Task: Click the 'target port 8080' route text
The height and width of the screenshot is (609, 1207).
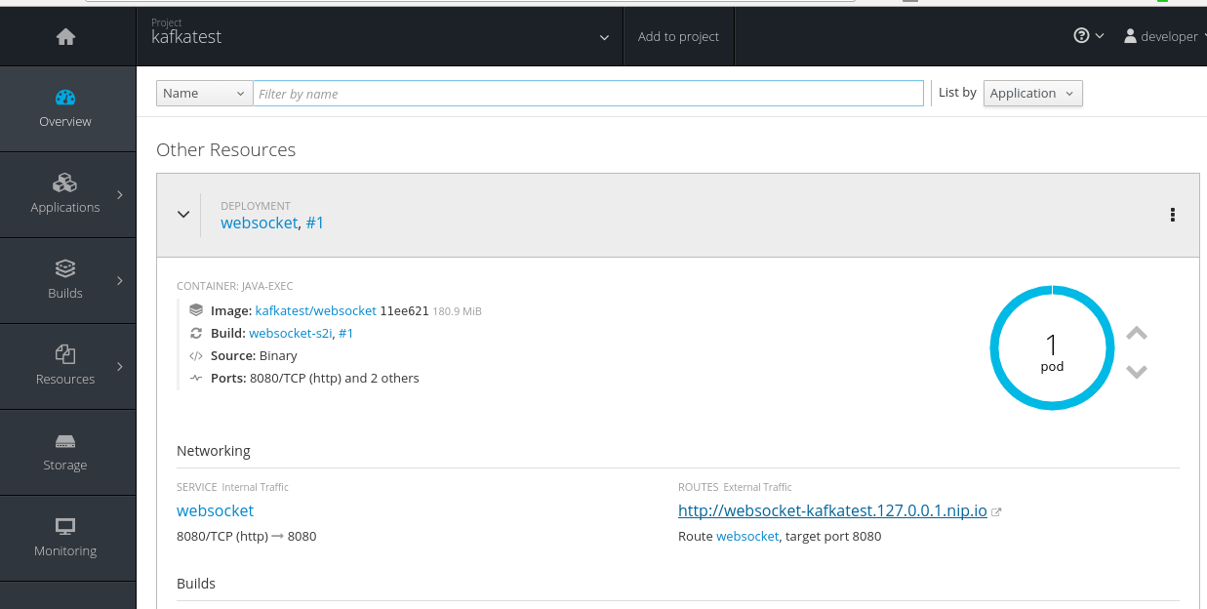Action: click(x=834, y=537)
